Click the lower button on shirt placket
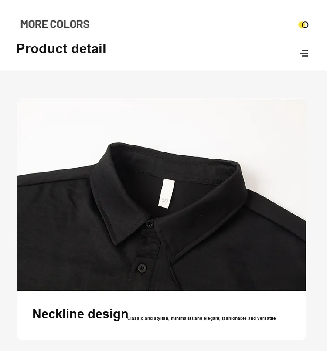The width and height of the screenshot is (327, 351). pyautogui.click(x=142, y=268)
